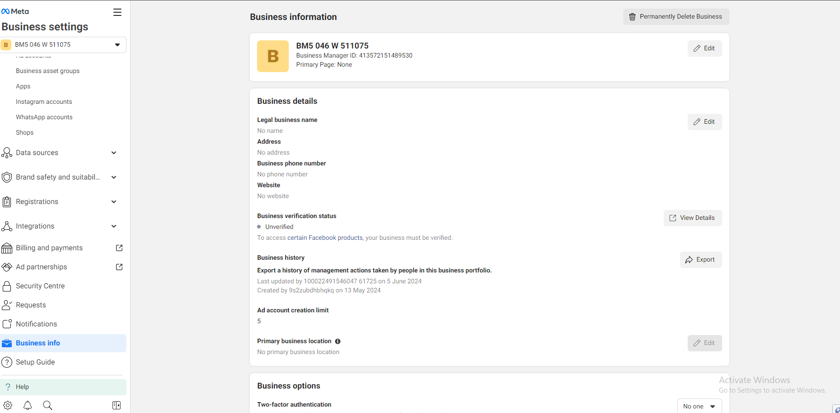Open settings gear icon in bottom bar

(x=8, y=405)
